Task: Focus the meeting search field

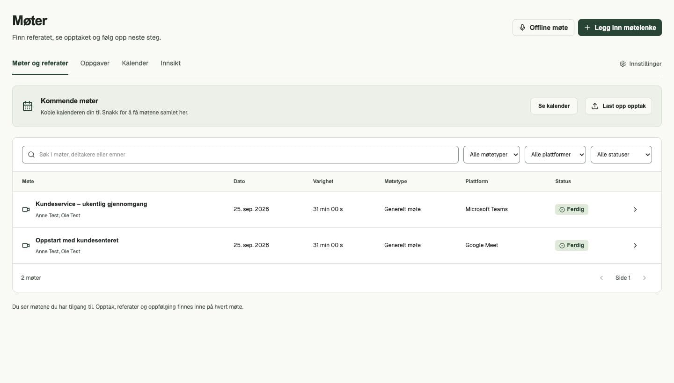Action: coord(240,155)
